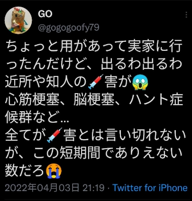Click the loudly crying face emoji
192x201 pixels.
point(54,171)
